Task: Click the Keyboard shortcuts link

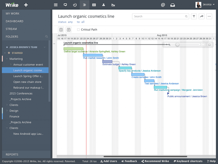Action: tap(190, 161)
